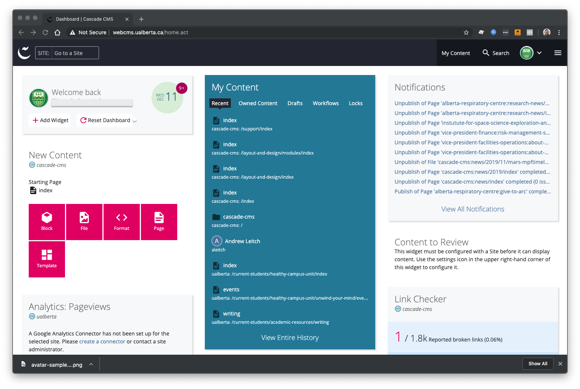Click View All Notifications link
This screenshot has width=580, height=389.
473,209
